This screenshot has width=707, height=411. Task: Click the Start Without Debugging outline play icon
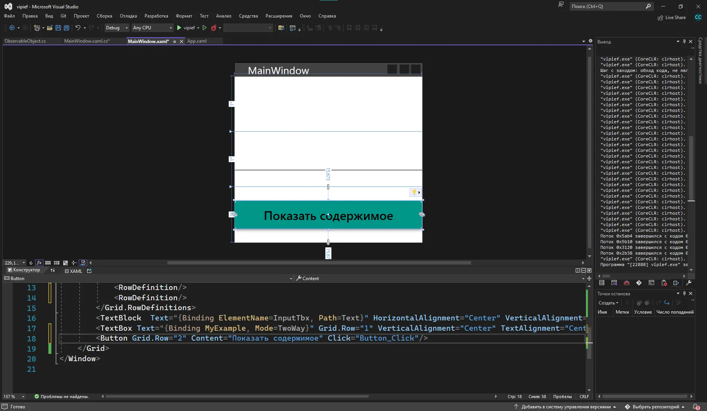click(204, 28)
